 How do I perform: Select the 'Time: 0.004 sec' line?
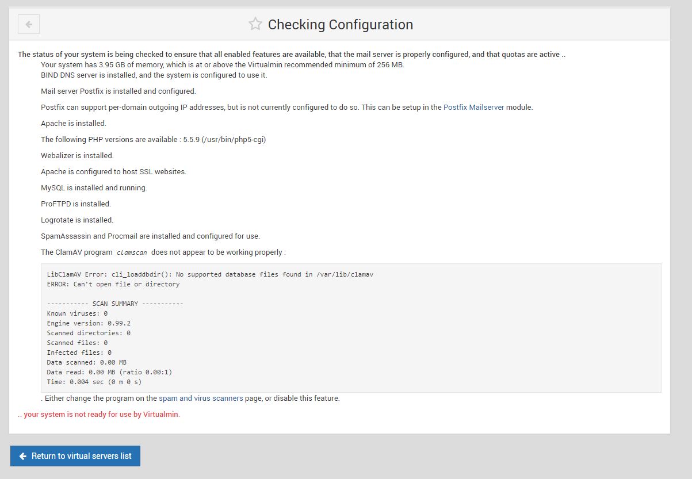click(94, 382)
